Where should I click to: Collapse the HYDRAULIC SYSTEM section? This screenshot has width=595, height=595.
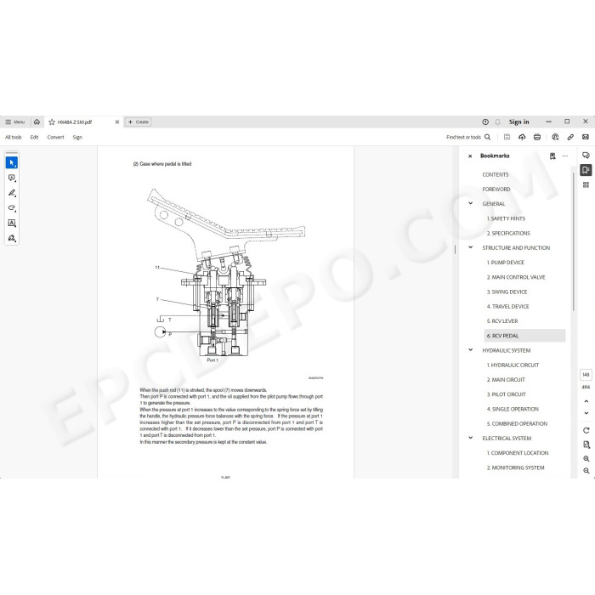pyautogui.click(x=471, y=350)
